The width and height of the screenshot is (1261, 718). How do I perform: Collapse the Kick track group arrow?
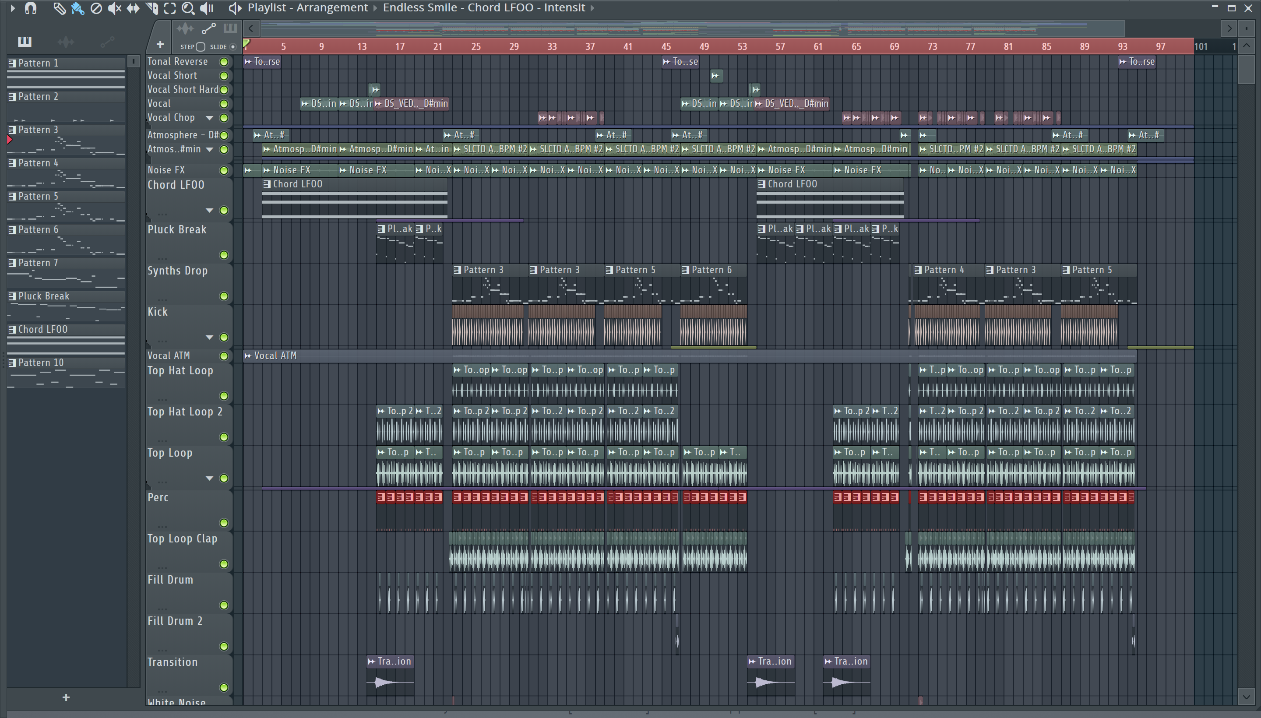click(210, 338)
